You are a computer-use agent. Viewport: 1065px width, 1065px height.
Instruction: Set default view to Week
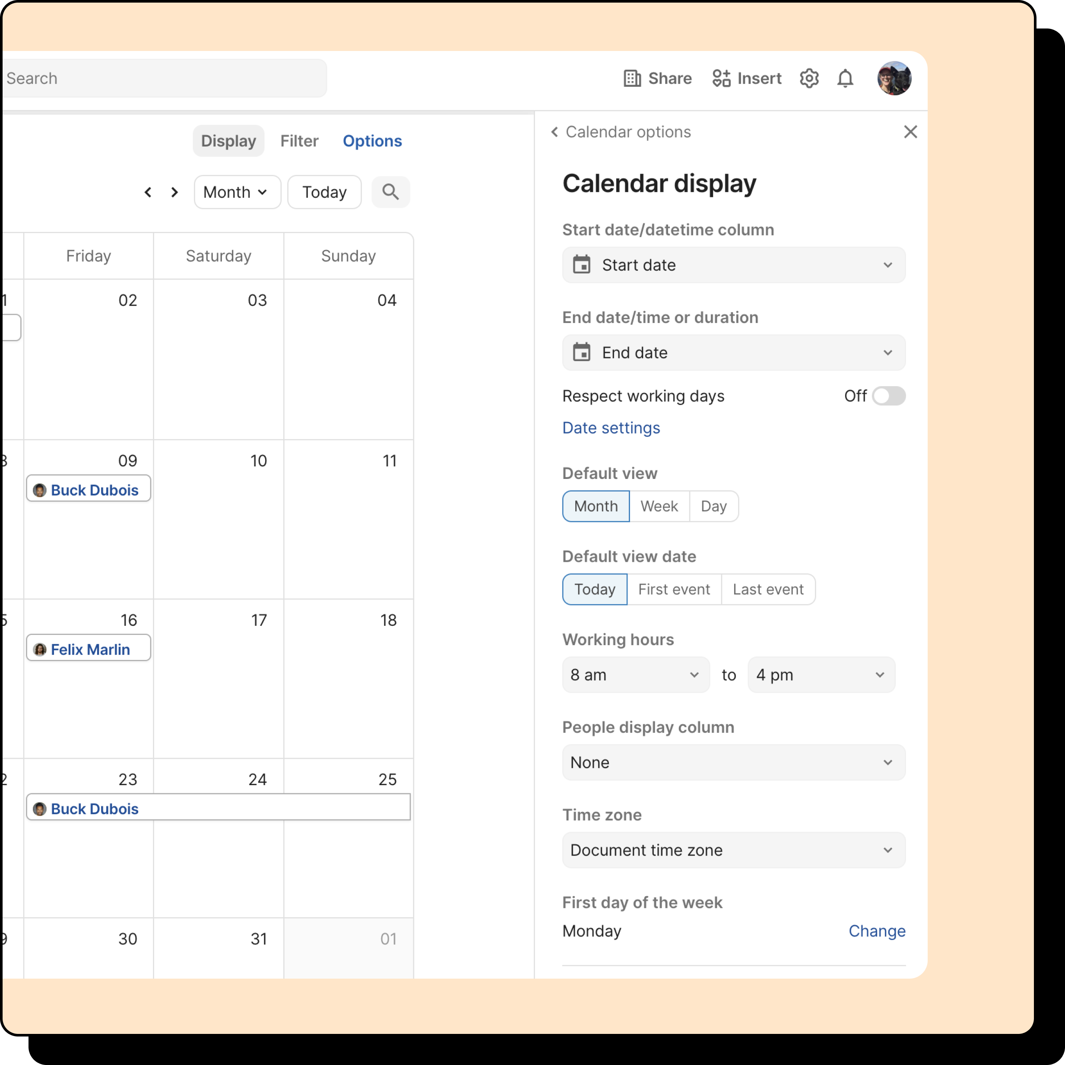pyautogui.click(x=659, y=506)
